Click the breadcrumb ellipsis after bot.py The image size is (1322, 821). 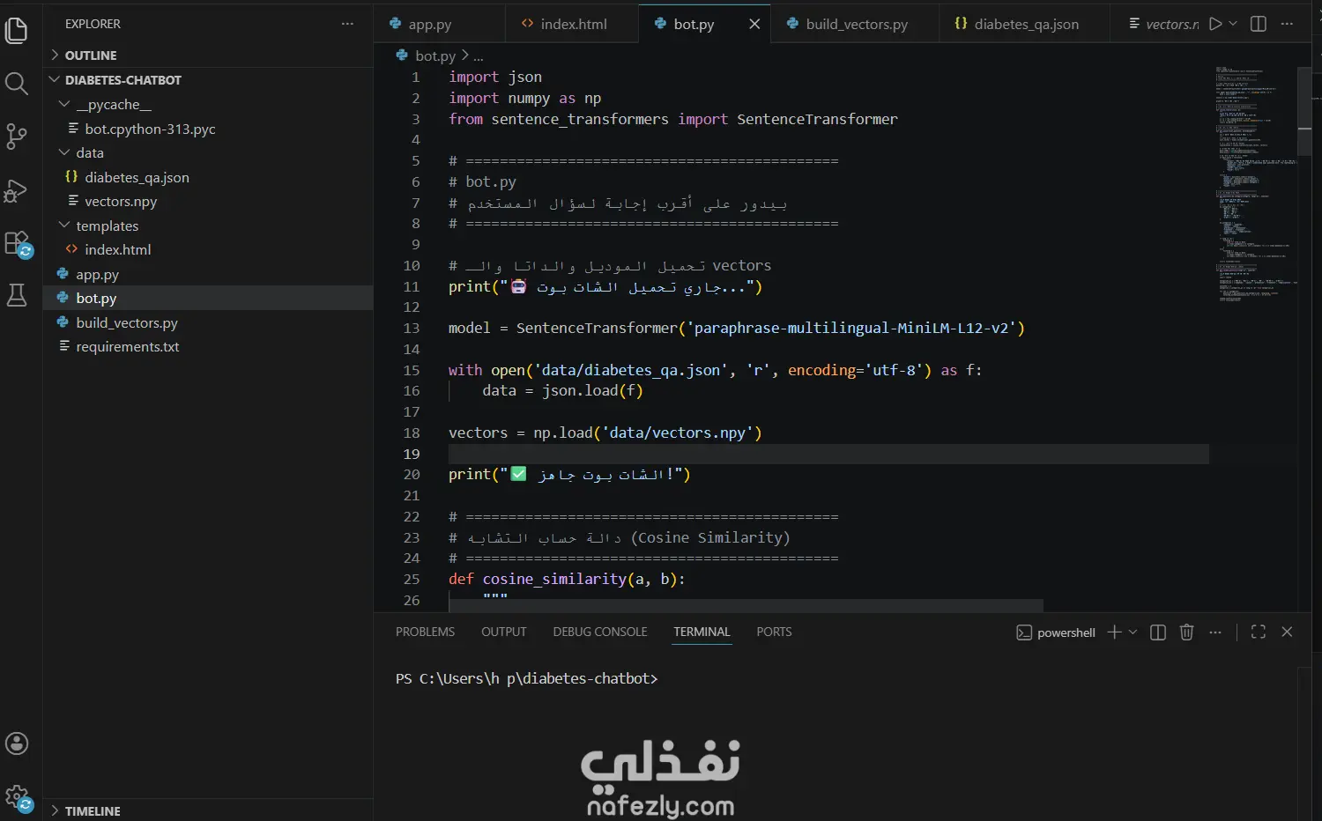[x=479, y=55]
